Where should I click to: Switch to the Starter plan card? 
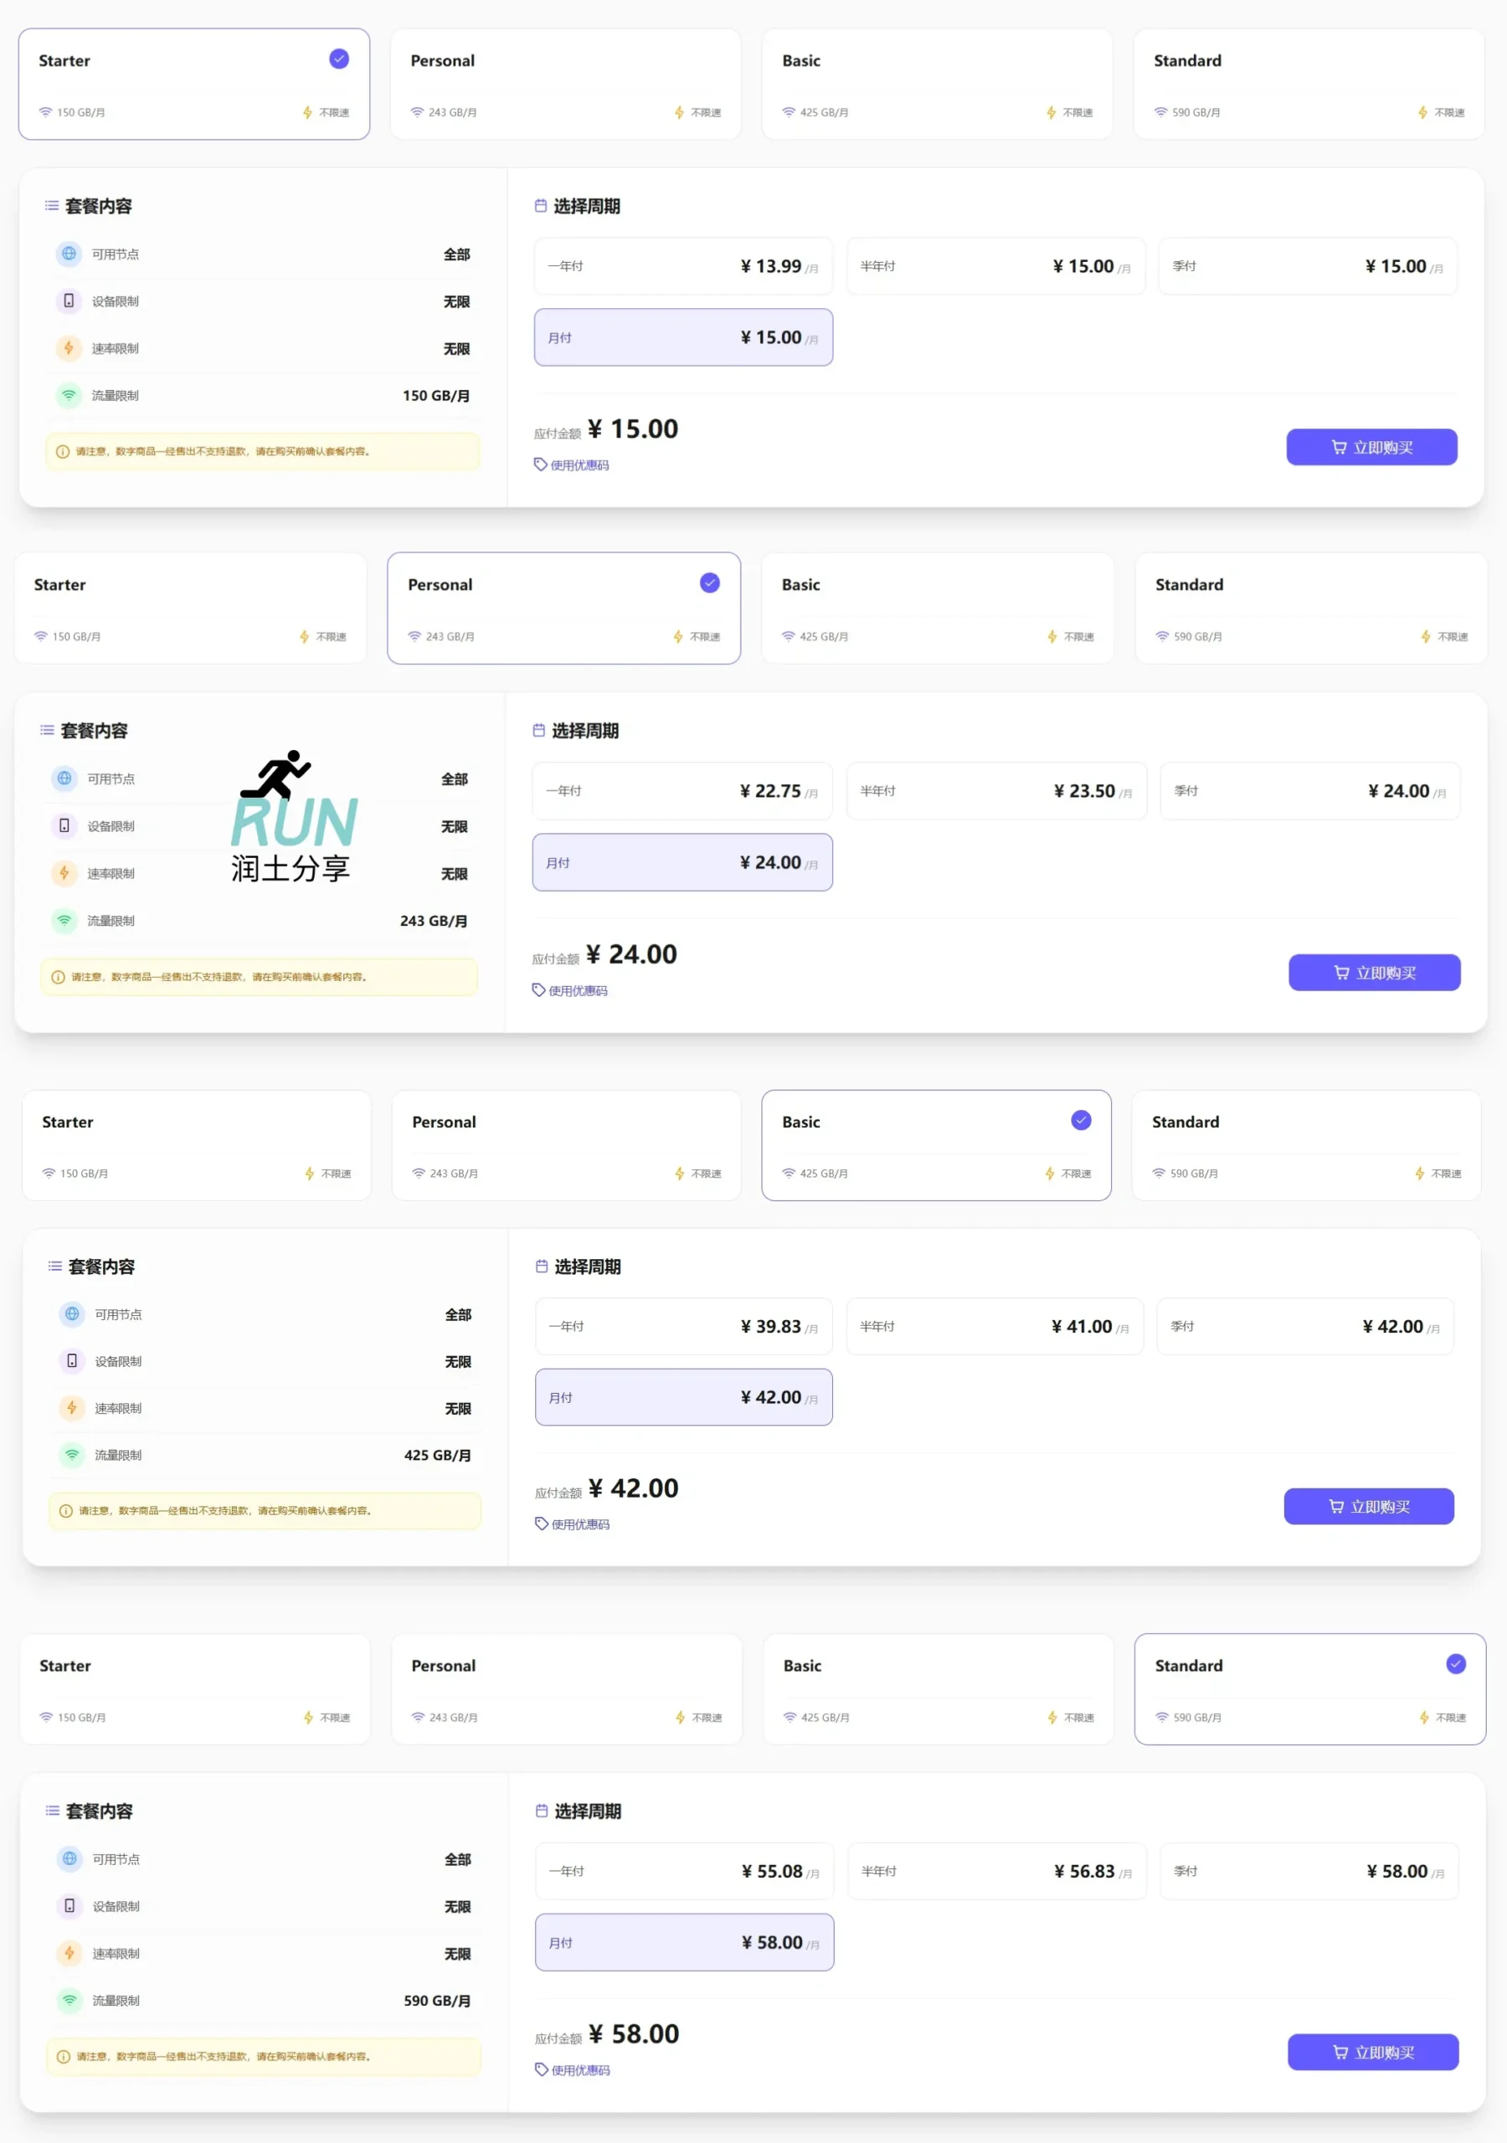193,83
